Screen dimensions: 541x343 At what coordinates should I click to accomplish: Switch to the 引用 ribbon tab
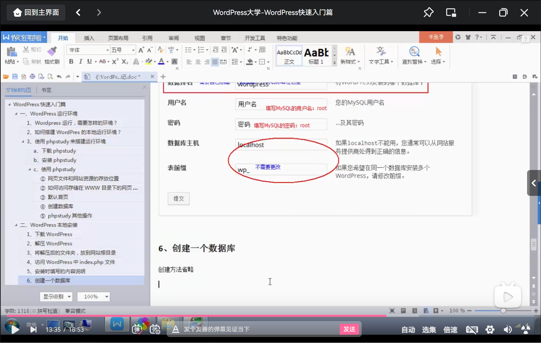(x=147, y=38)
